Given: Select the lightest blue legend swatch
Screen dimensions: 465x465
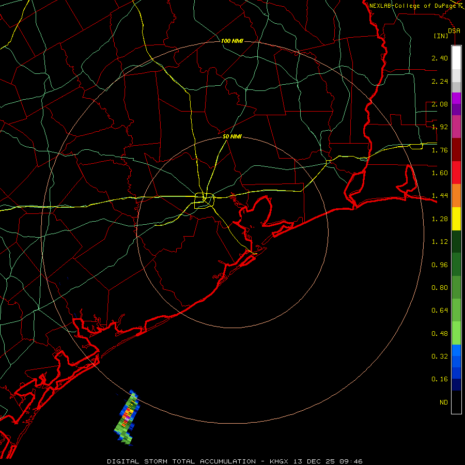Looking at the screenshot, I should [x=456, y=350].
